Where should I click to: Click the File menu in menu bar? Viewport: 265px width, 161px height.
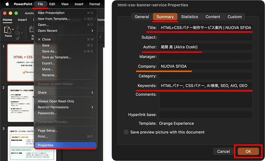40,4
